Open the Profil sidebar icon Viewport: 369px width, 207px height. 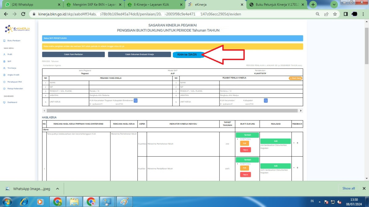(x=4, y=54)
